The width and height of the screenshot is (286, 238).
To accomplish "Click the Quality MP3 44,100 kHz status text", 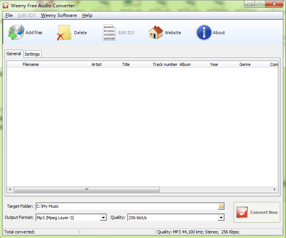I will [x=198, y=232].
